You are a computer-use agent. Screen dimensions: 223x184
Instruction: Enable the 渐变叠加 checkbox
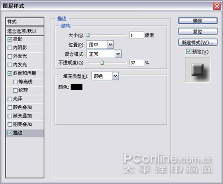[x=10, y=116]
